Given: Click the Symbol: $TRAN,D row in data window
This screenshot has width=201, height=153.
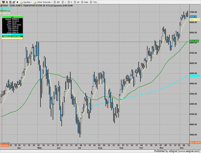Looking at the screenshot, I should coord(12,19).
